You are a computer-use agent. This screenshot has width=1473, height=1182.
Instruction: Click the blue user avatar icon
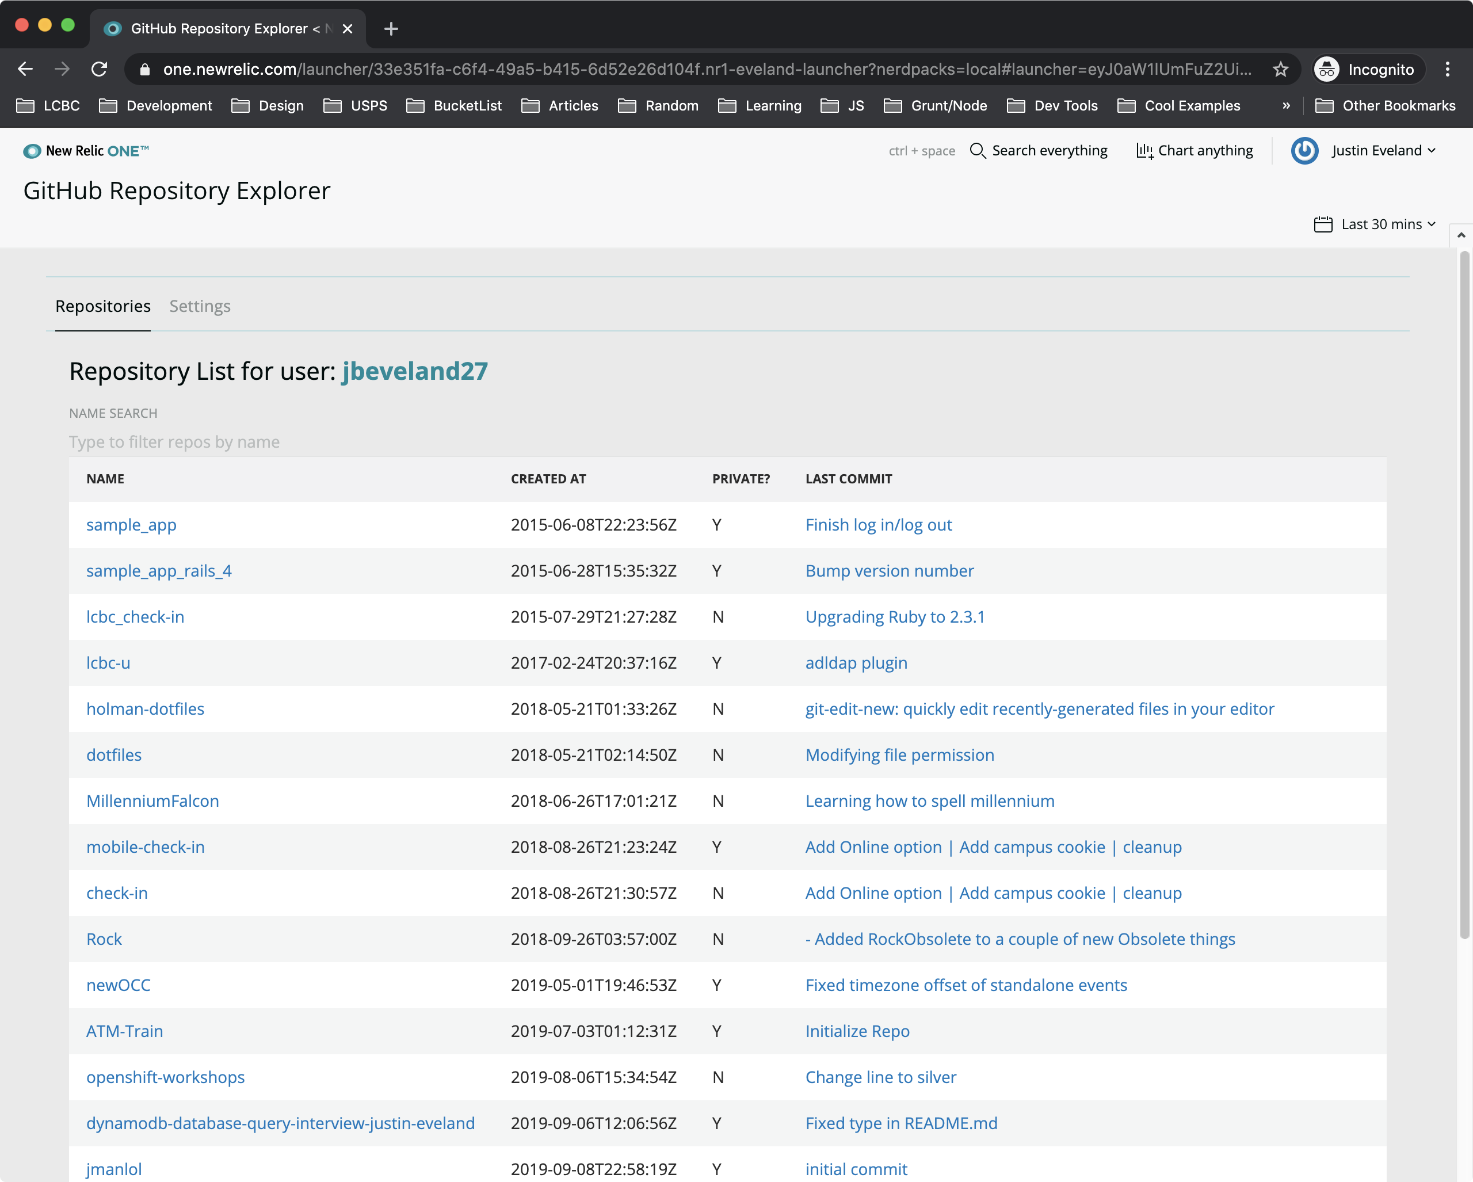point(1304,150)
